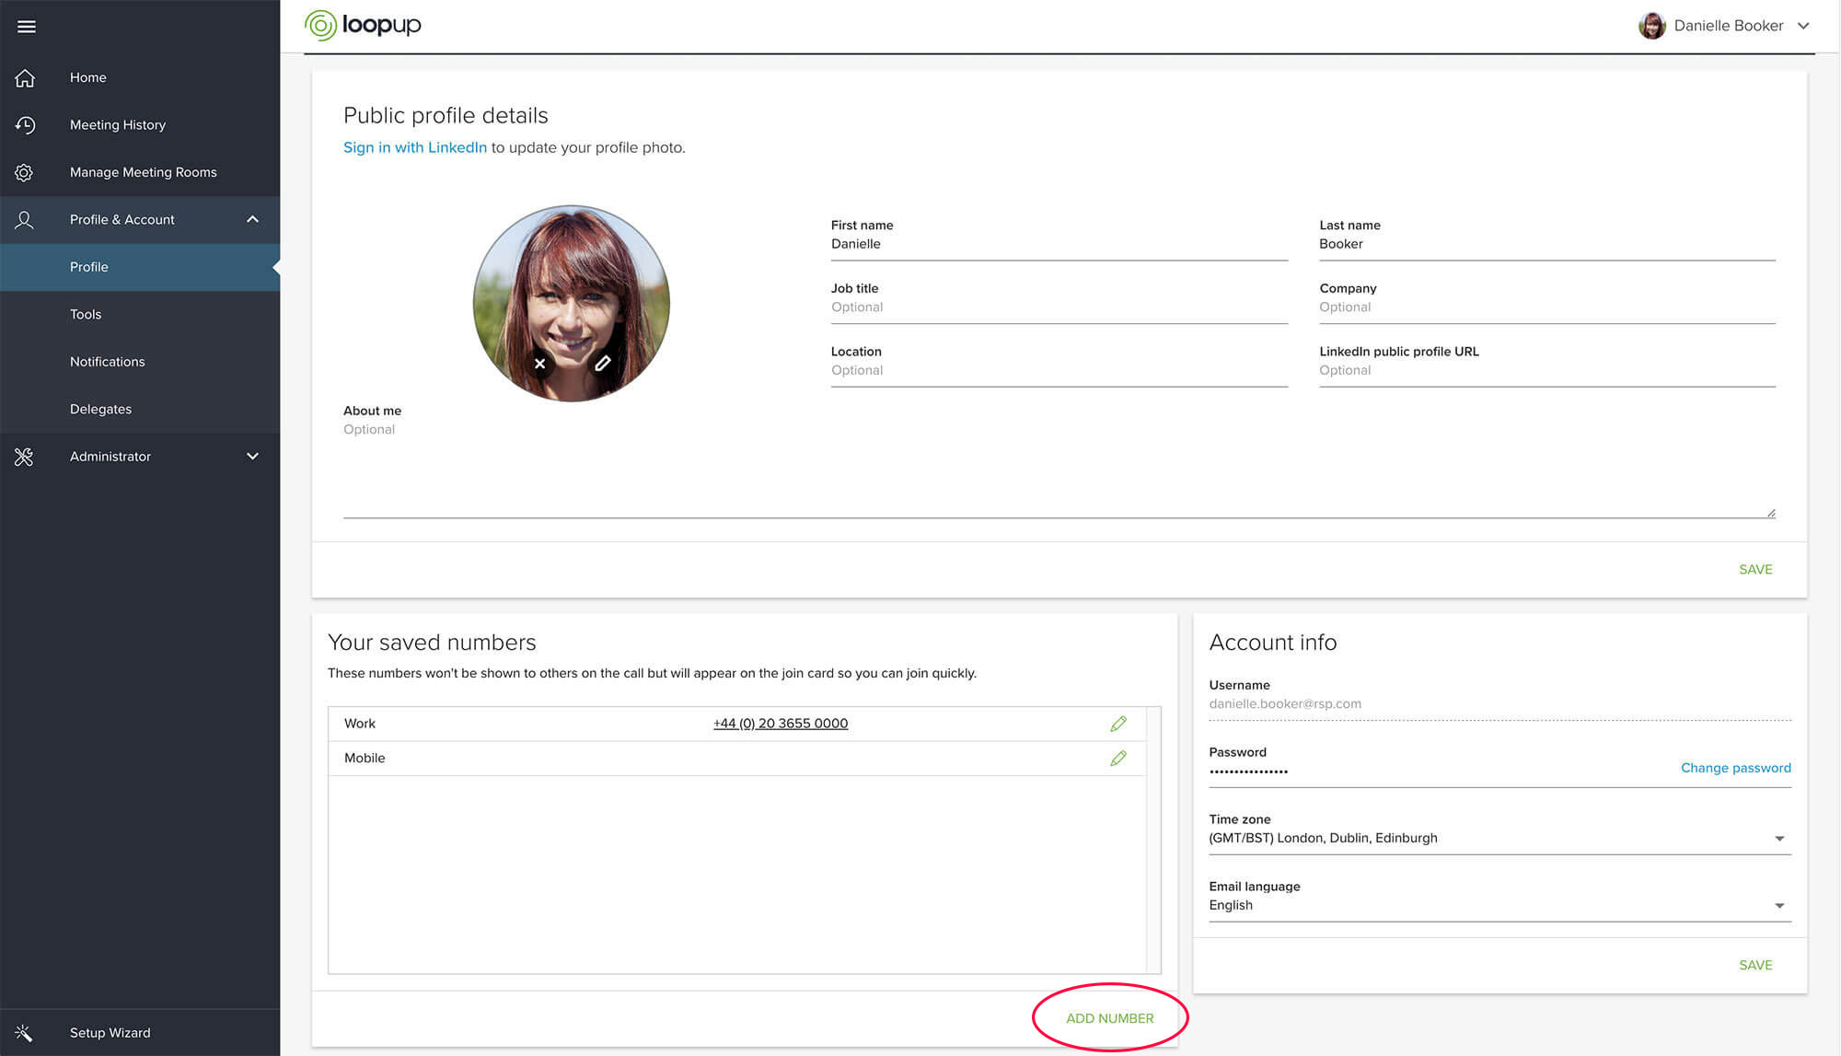Click the Change password link
1841x1056 pixels.
(x=1735, y=768)
